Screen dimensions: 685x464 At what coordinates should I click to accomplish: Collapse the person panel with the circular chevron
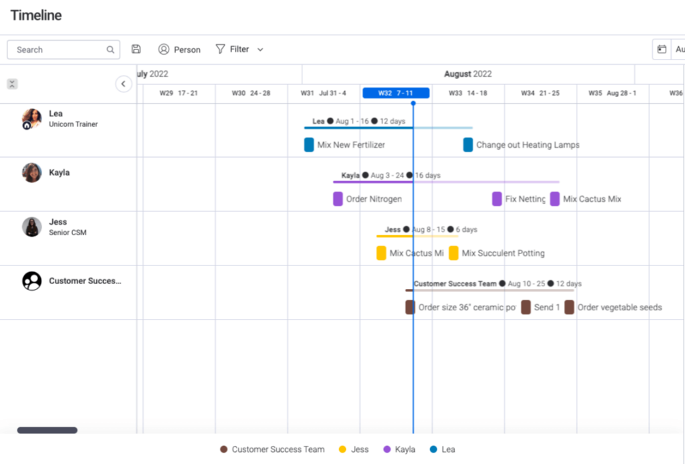(124, 84)
